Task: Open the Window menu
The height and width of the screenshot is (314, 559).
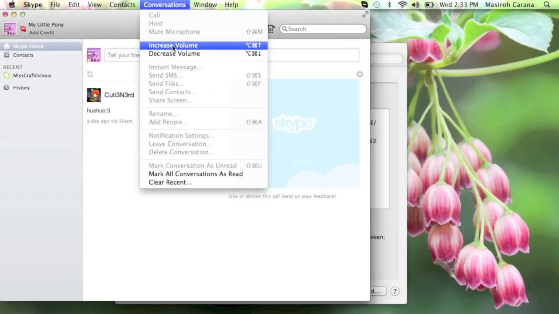Action: [x=205, y=5]
